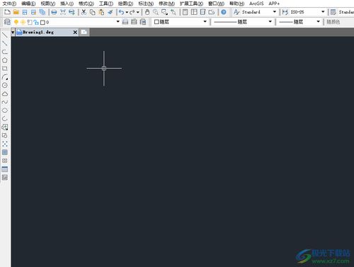This screenshot has width=354, height=267.
Task: Open the Standard text style dropdown
Action: tap(275, 11)
